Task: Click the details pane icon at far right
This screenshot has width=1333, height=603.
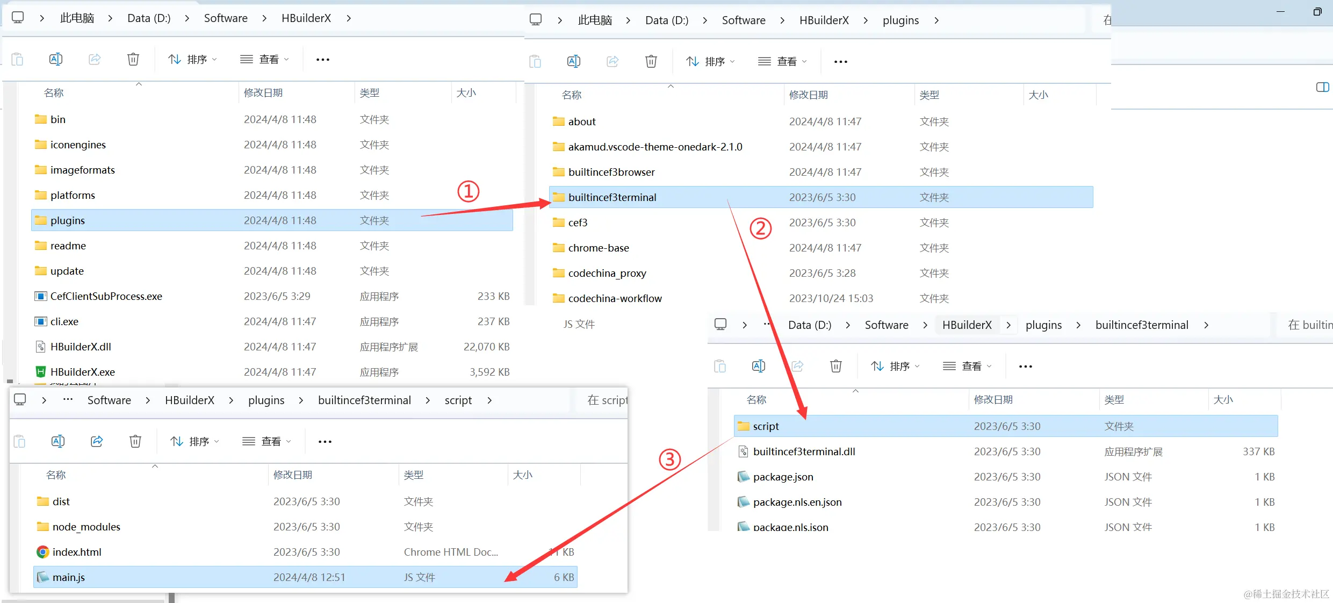Action: pyautogui.click(x=1323, y=87)
